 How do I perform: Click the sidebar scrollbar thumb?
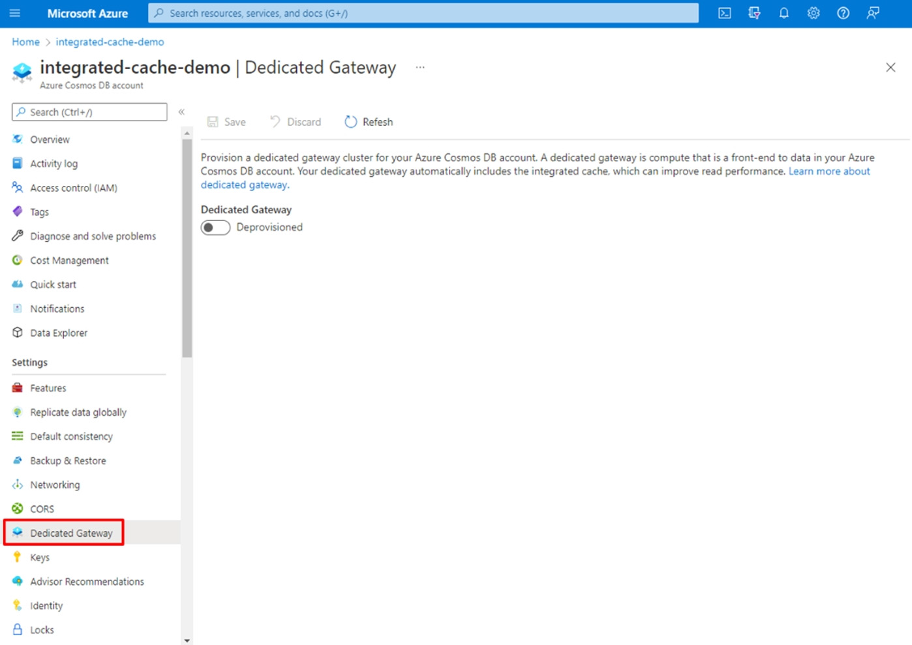point(187,248)
